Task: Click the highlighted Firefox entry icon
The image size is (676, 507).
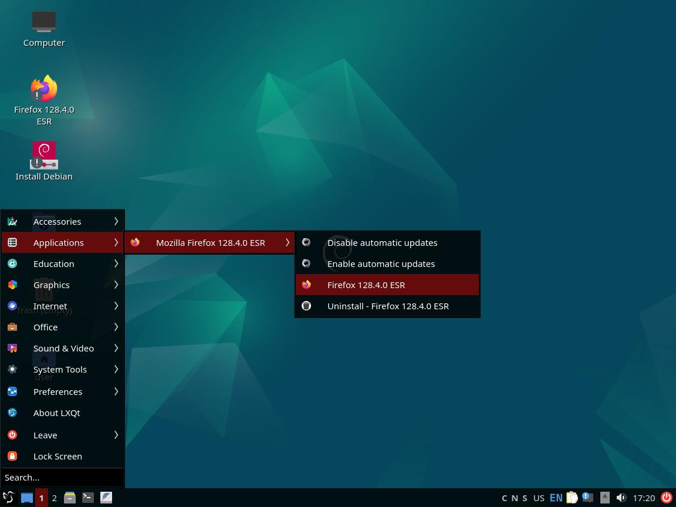Action: 306,285
